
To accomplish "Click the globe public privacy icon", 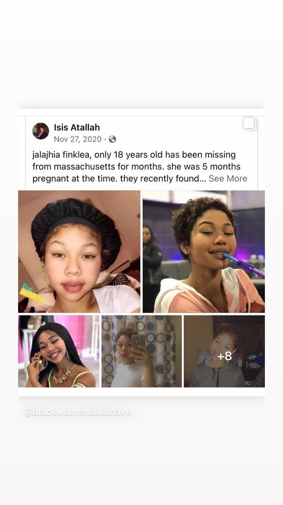I will pyautogui.click(x=112, y=139).
